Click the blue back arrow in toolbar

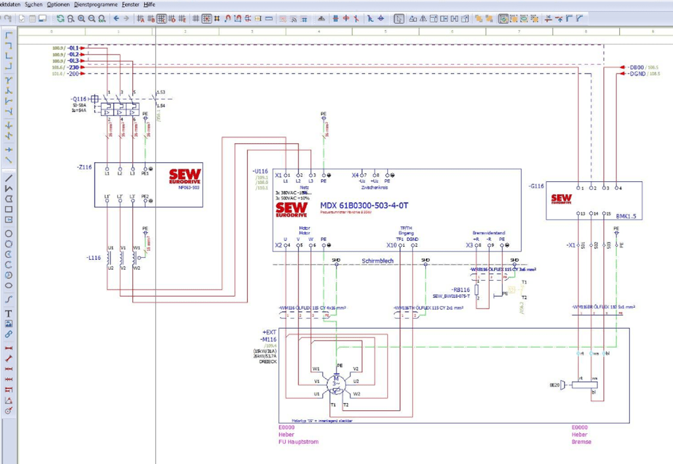tap(116, 18)
